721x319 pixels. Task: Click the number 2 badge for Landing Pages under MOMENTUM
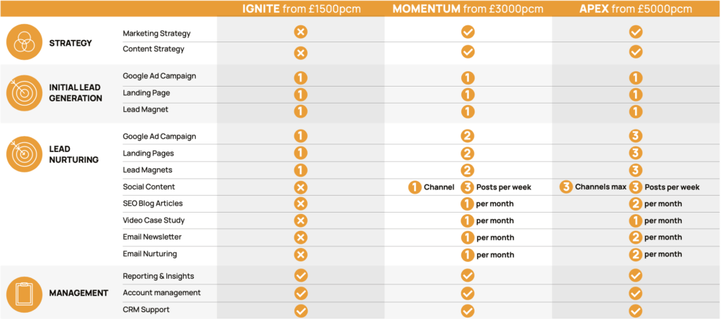pos(468,153)
